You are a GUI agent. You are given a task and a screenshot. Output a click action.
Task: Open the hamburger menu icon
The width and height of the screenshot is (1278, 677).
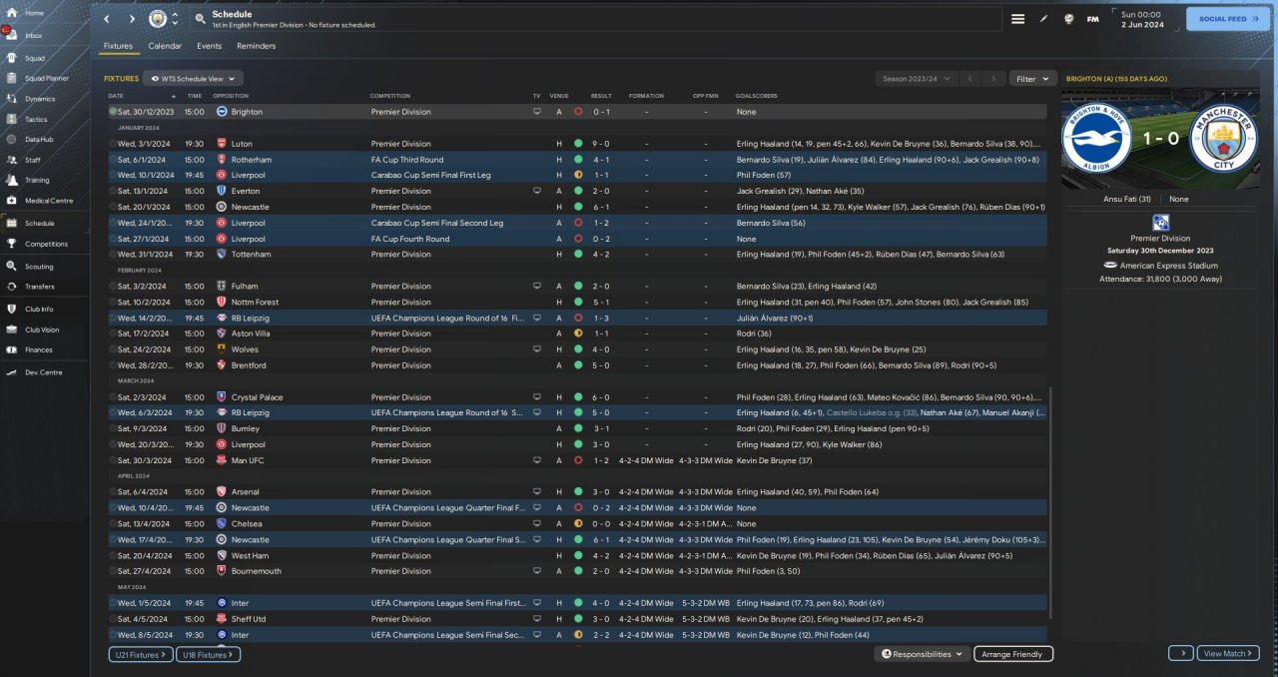(1017, 19)
